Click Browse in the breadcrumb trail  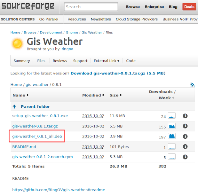pos(30,32)
